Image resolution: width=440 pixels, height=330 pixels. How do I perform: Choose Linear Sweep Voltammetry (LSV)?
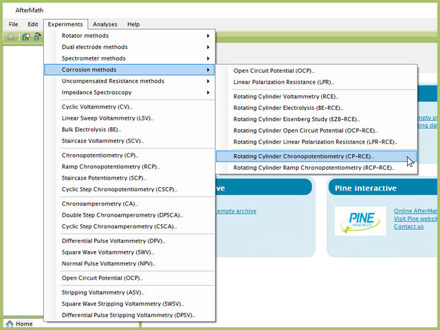(x=129, y=118)
